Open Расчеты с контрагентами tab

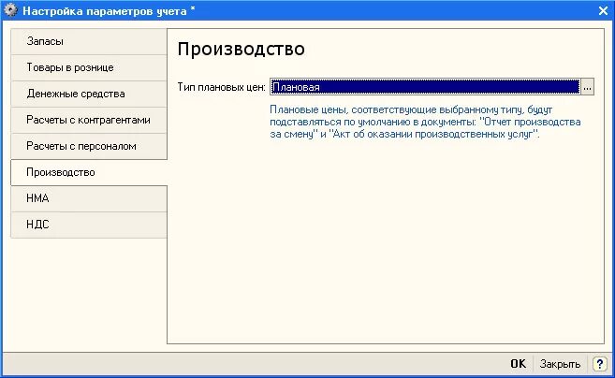[89, 120]
